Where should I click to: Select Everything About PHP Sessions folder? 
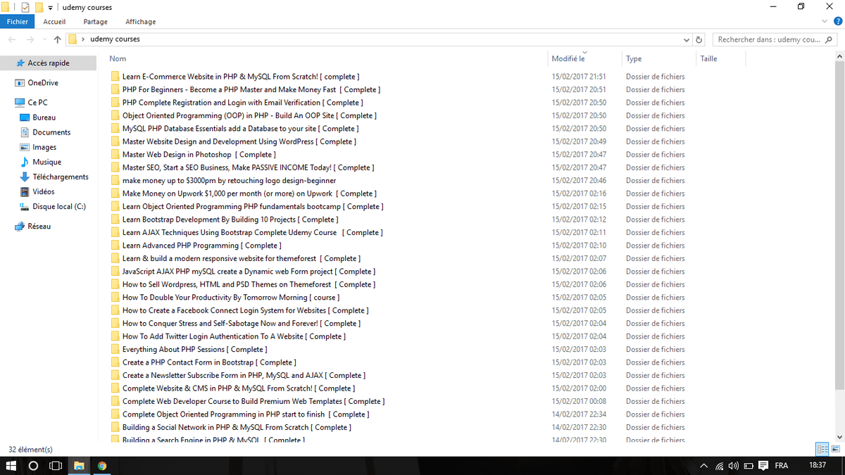(195, 350)
